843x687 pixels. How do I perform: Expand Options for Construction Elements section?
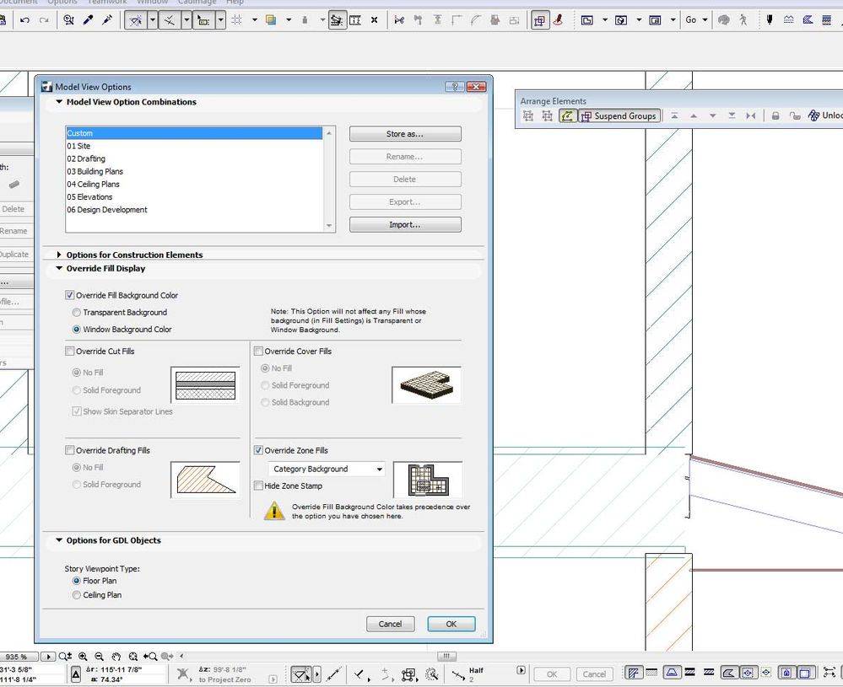(59, 255)
